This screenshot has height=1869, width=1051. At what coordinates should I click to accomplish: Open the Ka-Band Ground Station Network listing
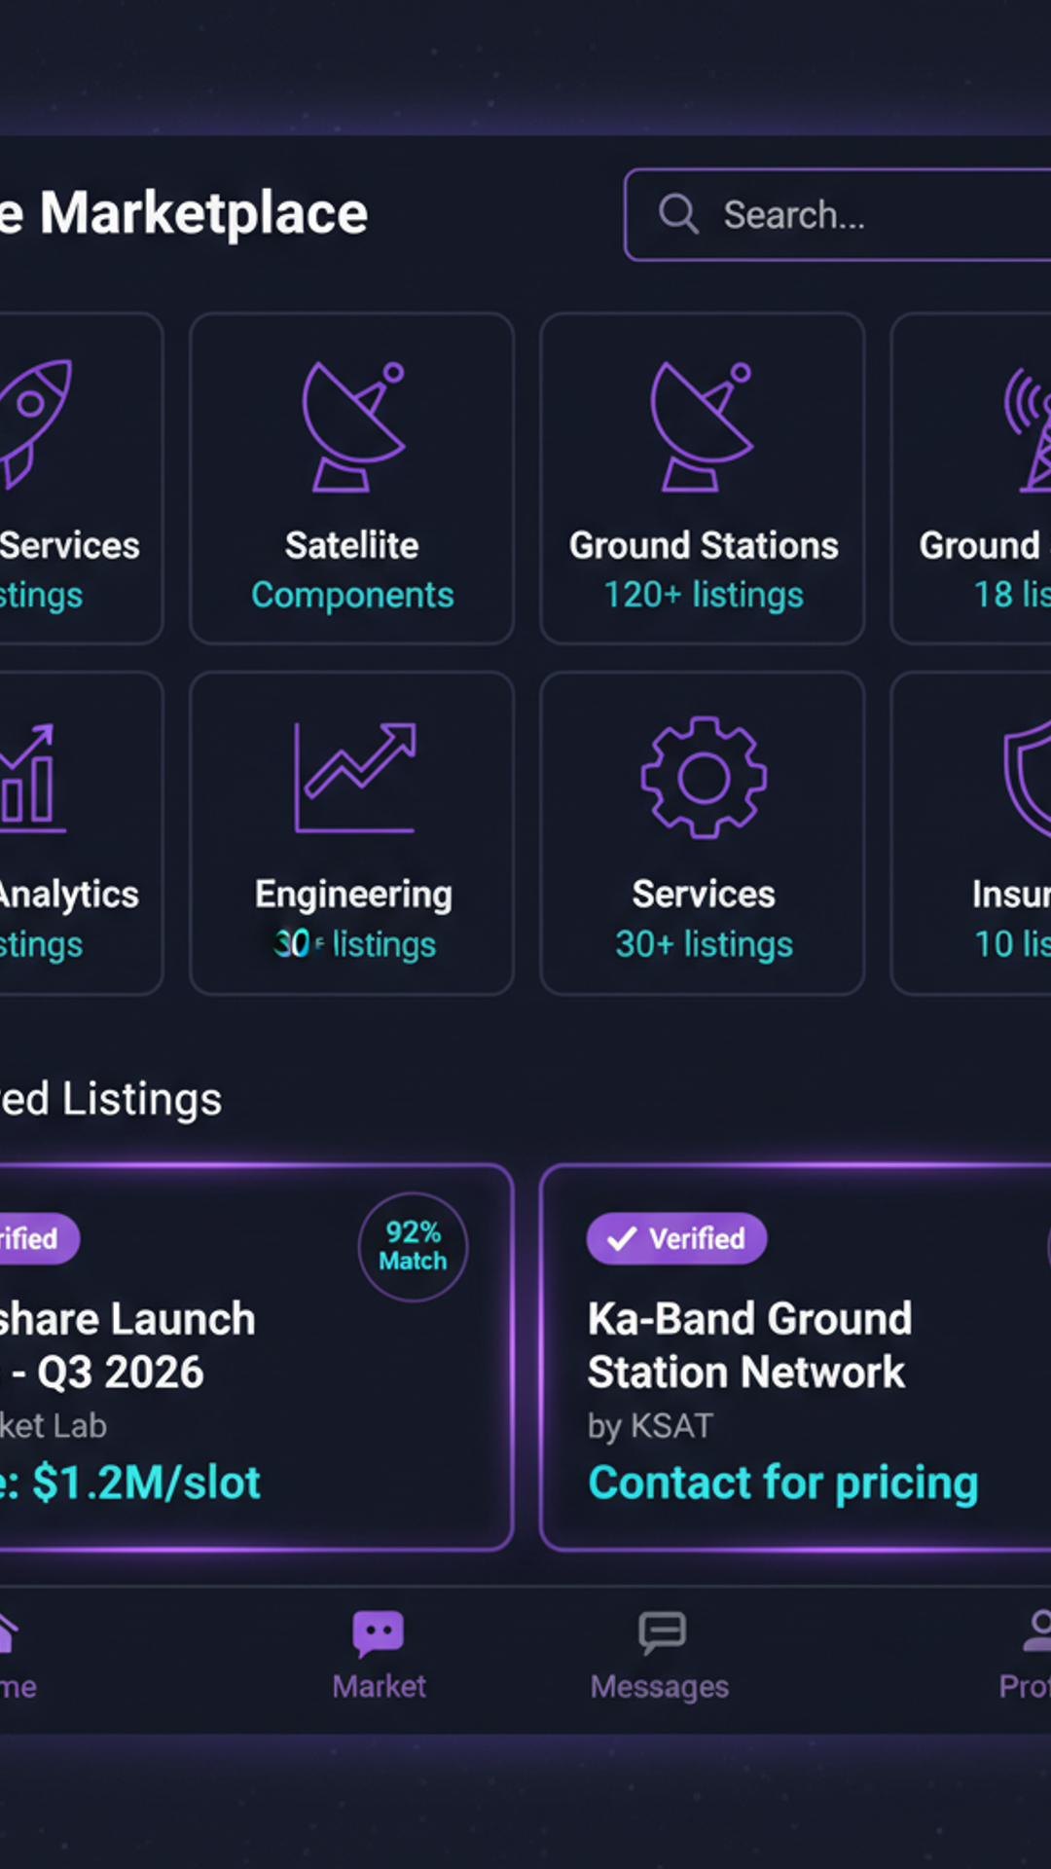pyautogui.click(x=749, y=1345)
